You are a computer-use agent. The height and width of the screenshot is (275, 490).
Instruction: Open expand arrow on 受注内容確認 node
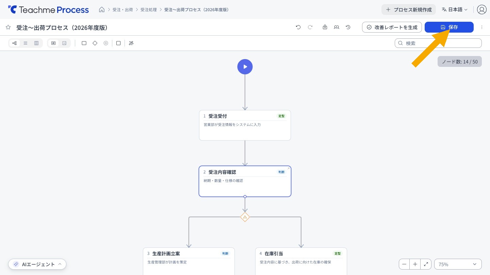(288, 169)
